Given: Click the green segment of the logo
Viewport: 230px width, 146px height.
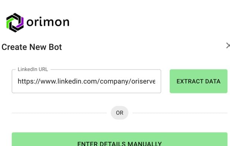Looking at the screenshot, I should point(9,23).
